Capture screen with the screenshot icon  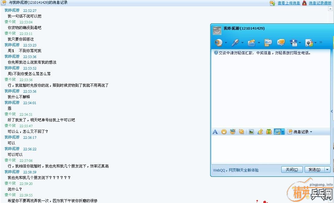point(278,132)
